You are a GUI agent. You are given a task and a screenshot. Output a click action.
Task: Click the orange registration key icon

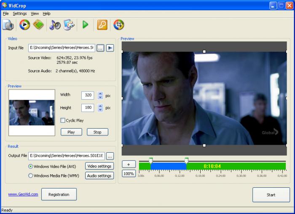point(102,25)
